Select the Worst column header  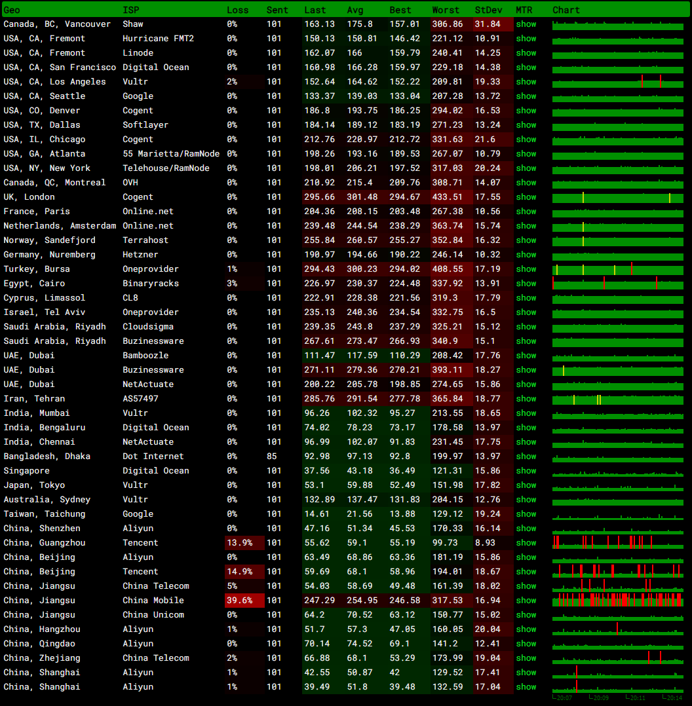(446, 10)
